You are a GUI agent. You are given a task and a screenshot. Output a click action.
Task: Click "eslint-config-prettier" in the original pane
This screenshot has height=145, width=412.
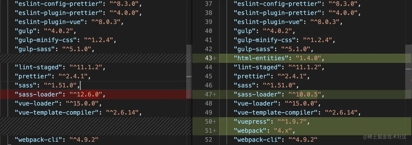pyautogui.click(x=59, y=4)
